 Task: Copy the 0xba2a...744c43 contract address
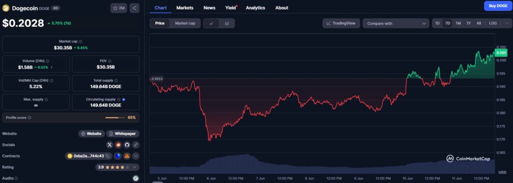(107, 156)
